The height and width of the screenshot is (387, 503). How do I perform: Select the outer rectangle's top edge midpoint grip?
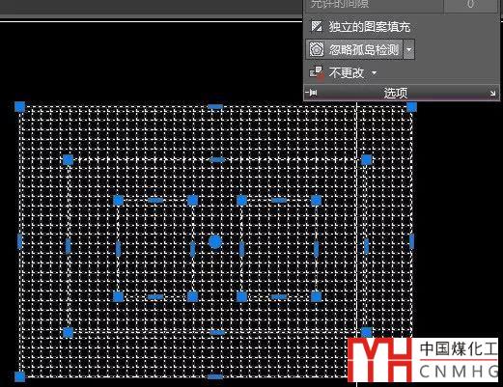click(215, 106)
